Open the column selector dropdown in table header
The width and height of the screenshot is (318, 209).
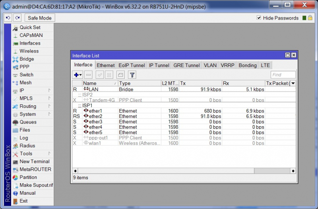pos(293,83)
